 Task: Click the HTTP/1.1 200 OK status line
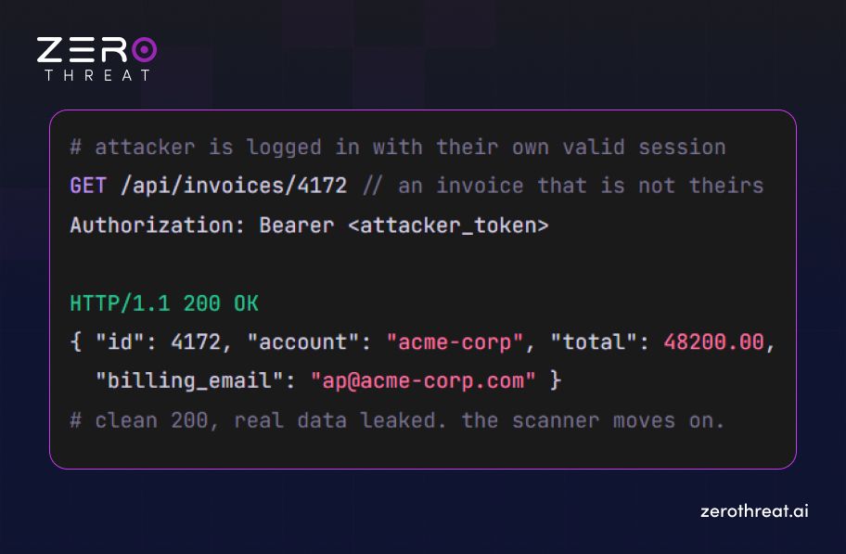click(x=164, y=303)
